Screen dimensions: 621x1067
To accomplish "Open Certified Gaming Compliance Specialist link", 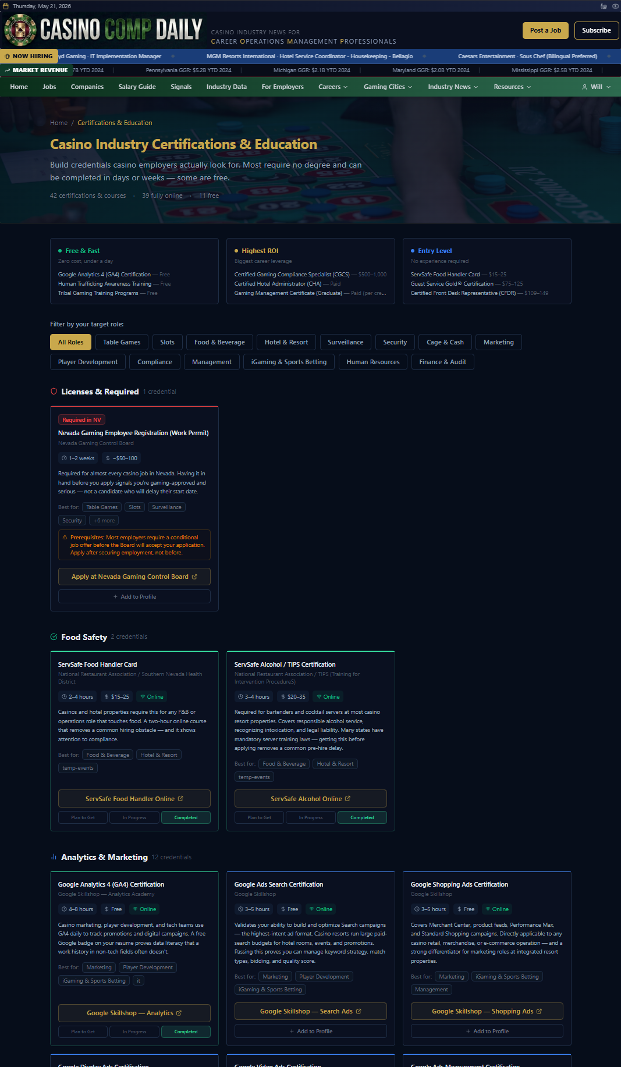I will point(292,275).
